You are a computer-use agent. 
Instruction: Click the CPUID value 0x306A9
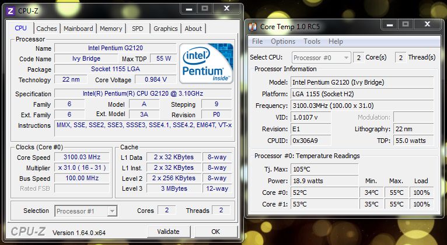pyautogui.click(x=310, y=141)
